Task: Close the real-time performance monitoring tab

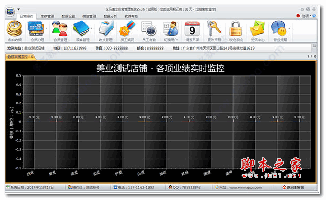Action: (x=32, y=56)
